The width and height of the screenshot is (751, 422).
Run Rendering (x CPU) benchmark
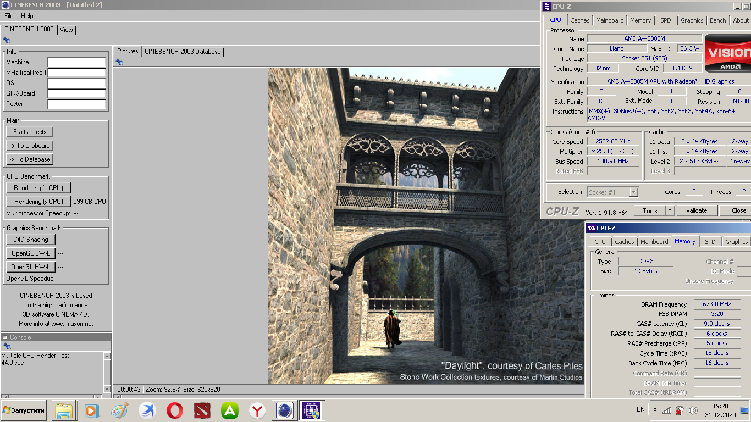[x=38, y=202]
